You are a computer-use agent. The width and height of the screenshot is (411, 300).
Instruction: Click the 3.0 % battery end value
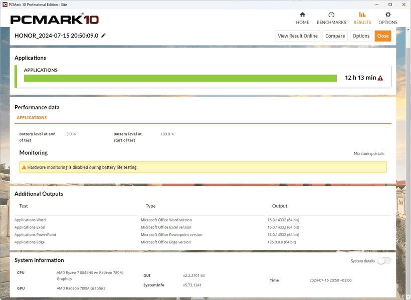(x=71, y=134)
